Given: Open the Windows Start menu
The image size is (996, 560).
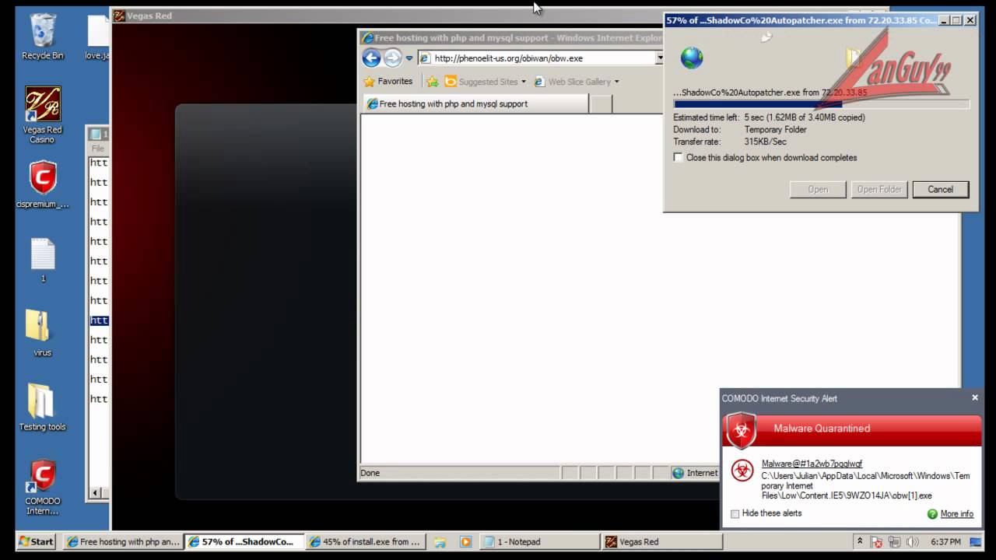Looking at the screenshot, I should tap(36, 541).
